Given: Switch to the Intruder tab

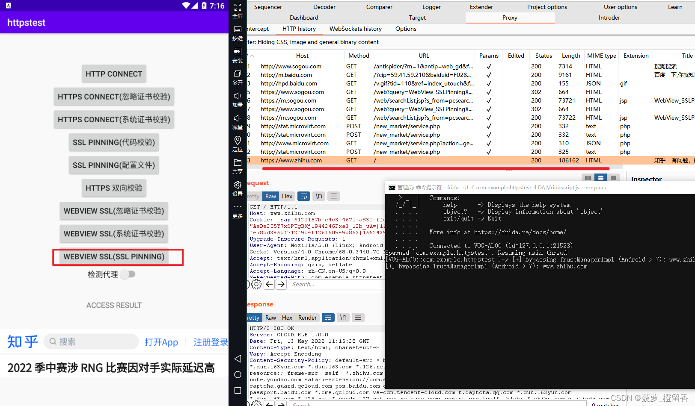Looking at the screenshot, I should 609,18.
